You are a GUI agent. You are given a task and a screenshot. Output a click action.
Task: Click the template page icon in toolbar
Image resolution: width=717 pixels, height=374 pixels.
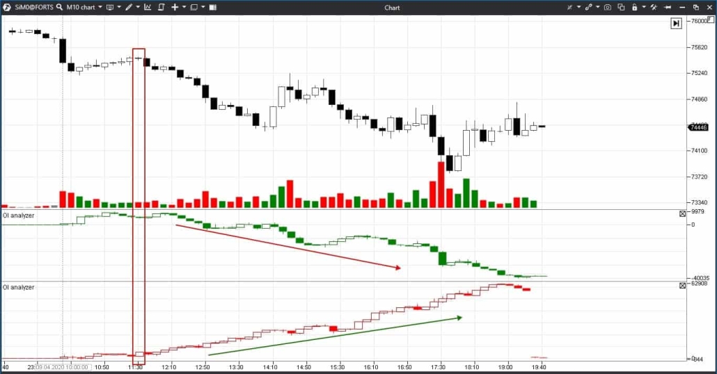point(161,7)
